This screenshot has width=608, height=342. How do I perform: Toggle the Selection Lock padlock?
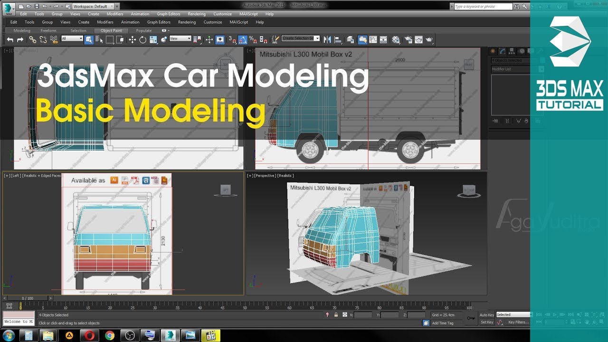pyautogui.click(x=336, y=315)
